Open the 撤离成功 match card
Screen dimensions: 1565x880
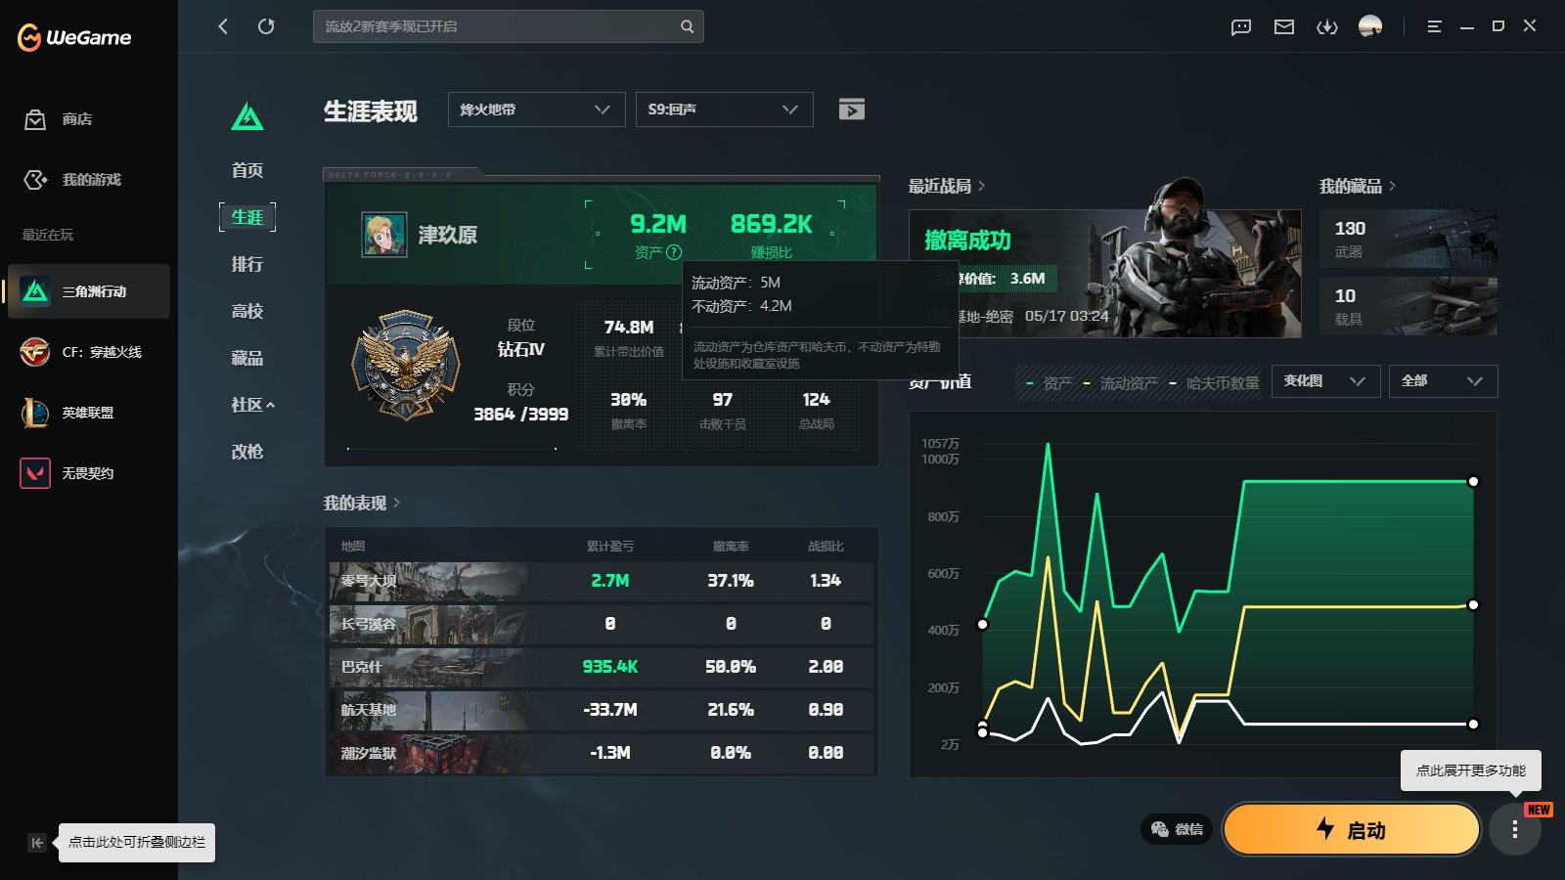point(1105,274)
